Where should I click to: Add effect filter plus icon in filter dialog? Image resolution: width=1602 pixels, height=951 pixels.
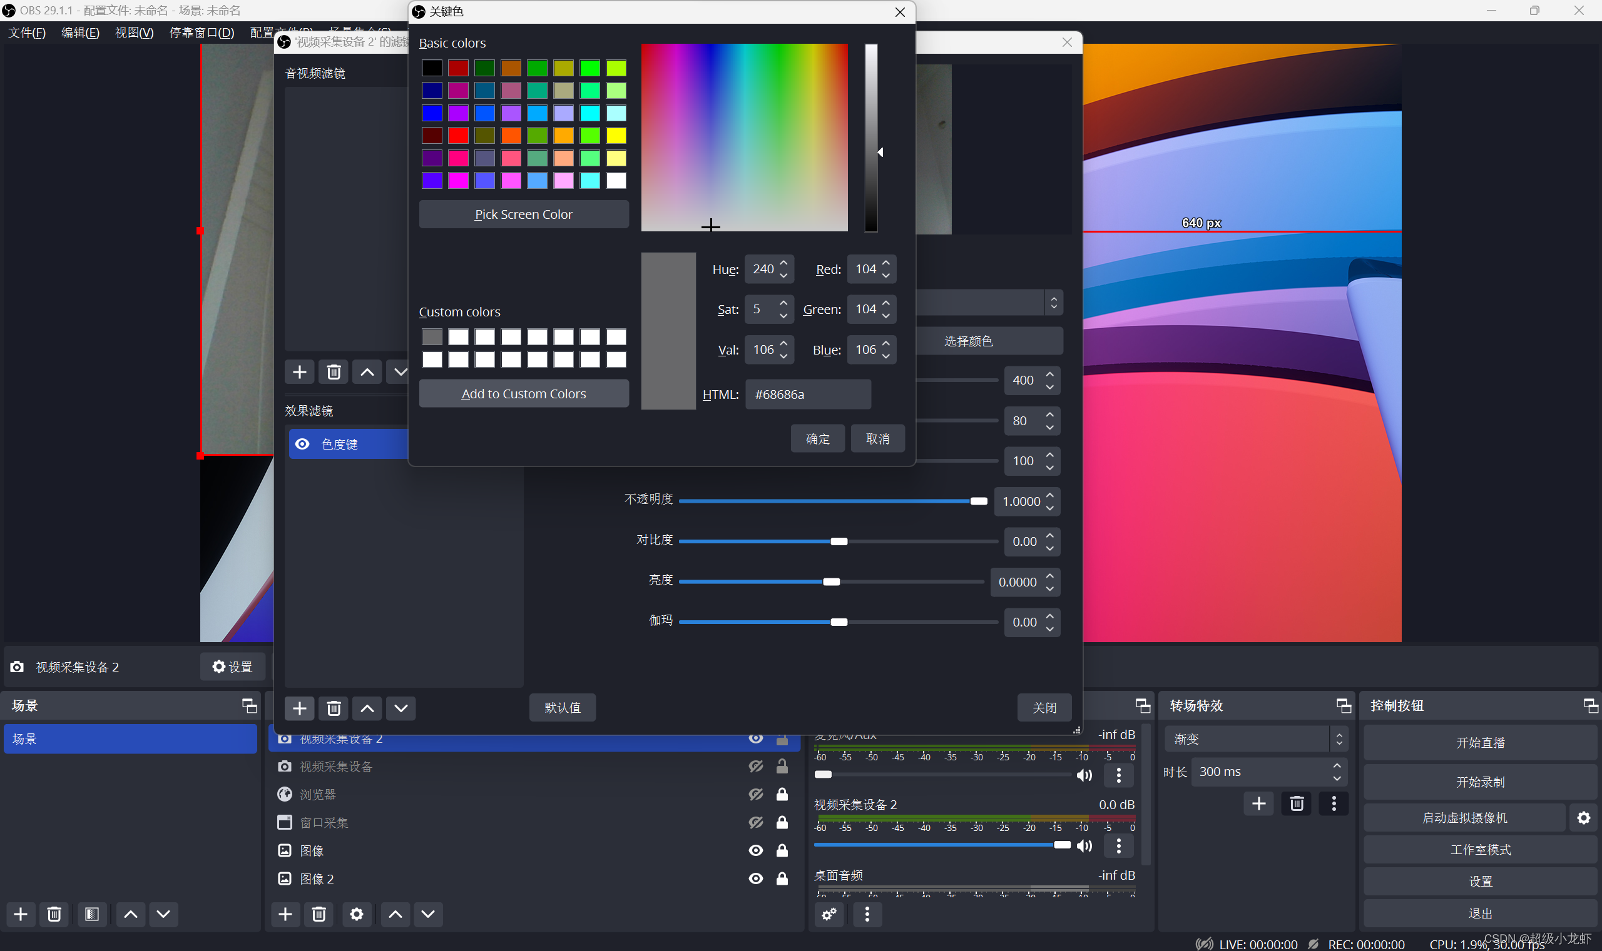coord(300,708)
